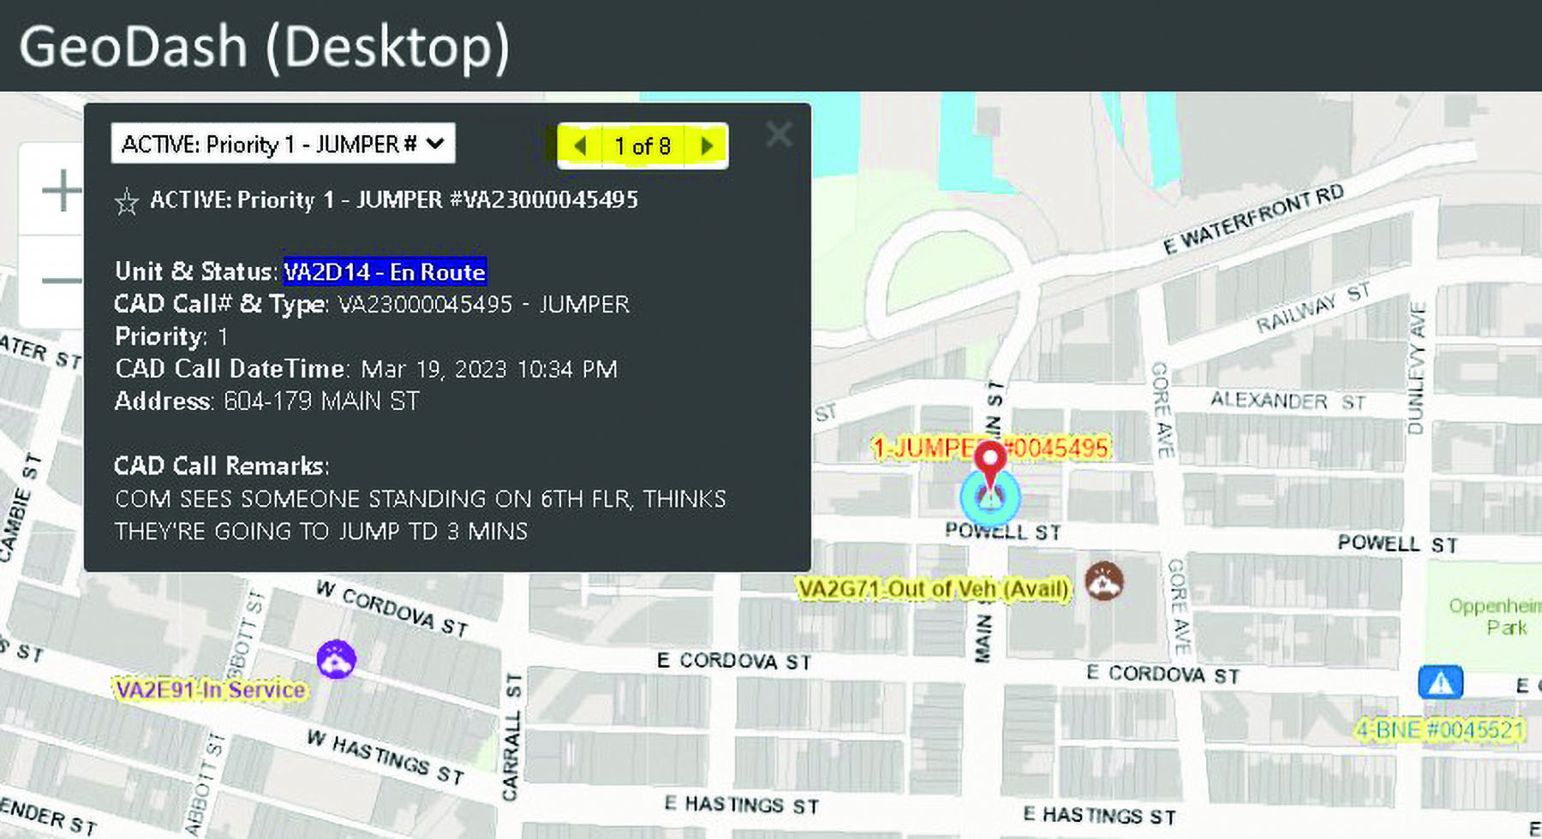Click the blue warning triangle incident icon
The width and height of the screenshot is (1542, 839).
[1440, 682]
